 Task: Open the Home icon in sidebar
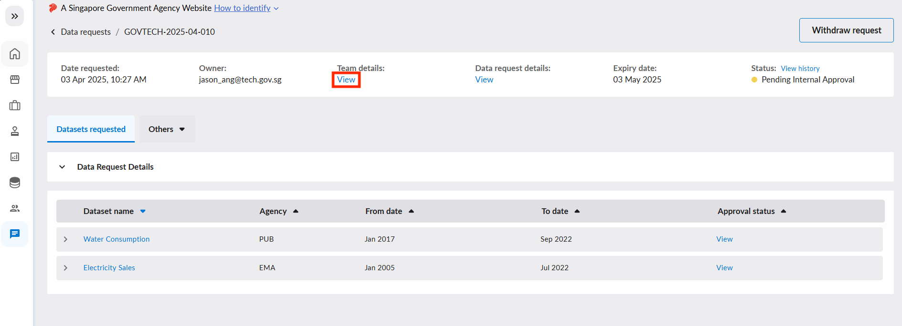coord(15,54)
